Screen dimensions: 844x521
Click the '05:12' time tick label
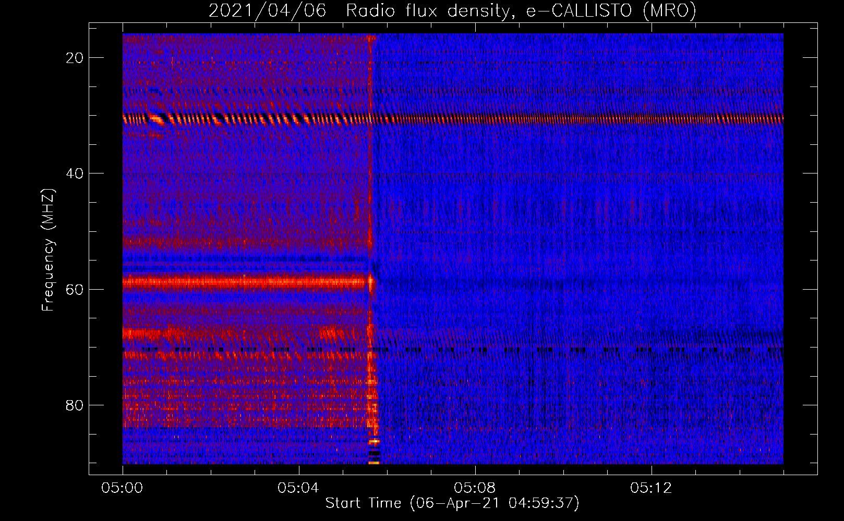651,488
